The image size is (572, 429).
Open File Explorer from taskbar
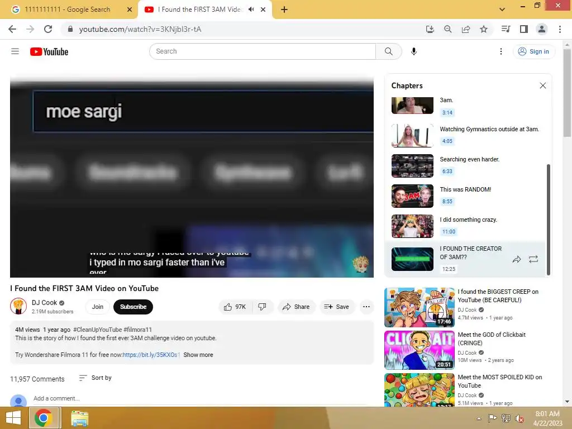tap(79, 418)
